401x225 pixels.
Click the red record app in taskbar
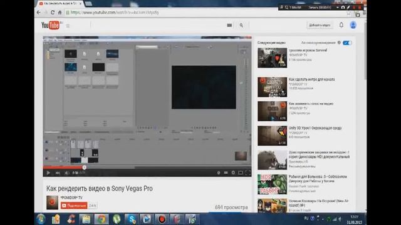coord(162,219)
